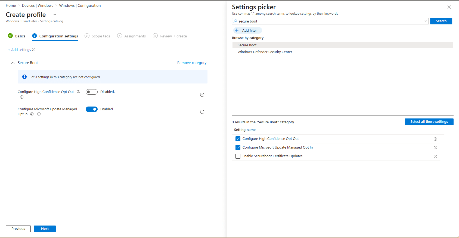
Task: Show info for Microsoft Update Managed Opt In result
Action: (435, 148)
